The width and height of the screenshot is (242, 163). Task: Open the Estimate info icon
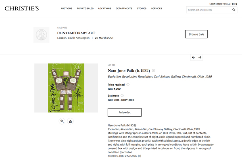[122, 96]
